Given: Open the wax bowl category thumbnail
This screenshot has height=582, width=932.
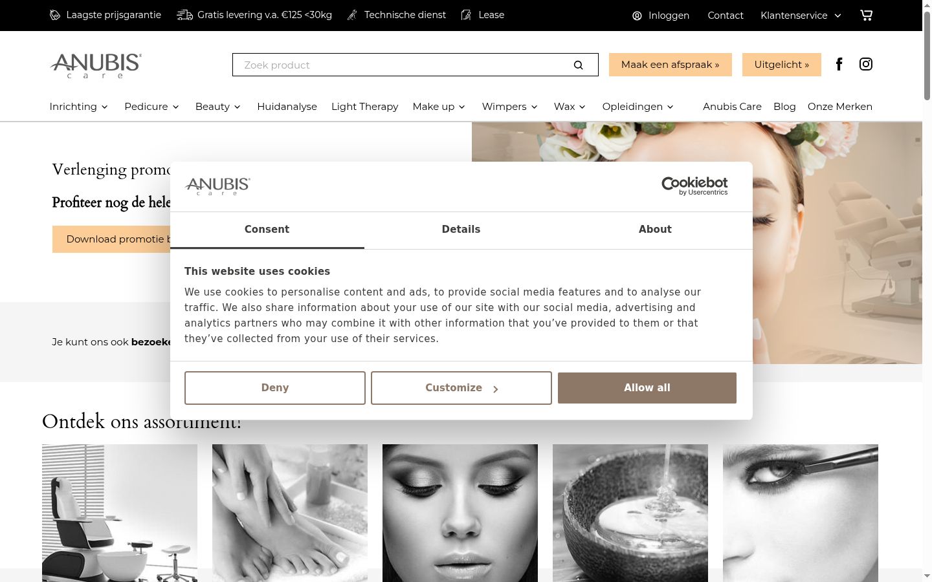Looking at the screenshot, I should coord(630,513).
